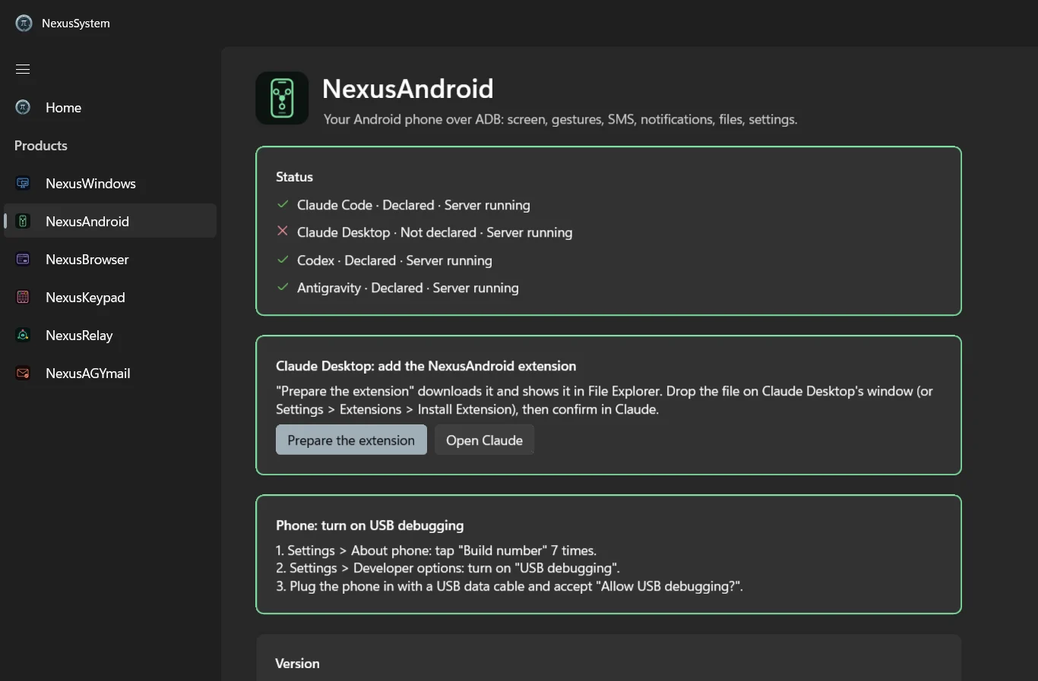Click the NexusRelay icon
Viewport: 1038px width, 681px height.
pyautogui.click(x=23, y=335)
